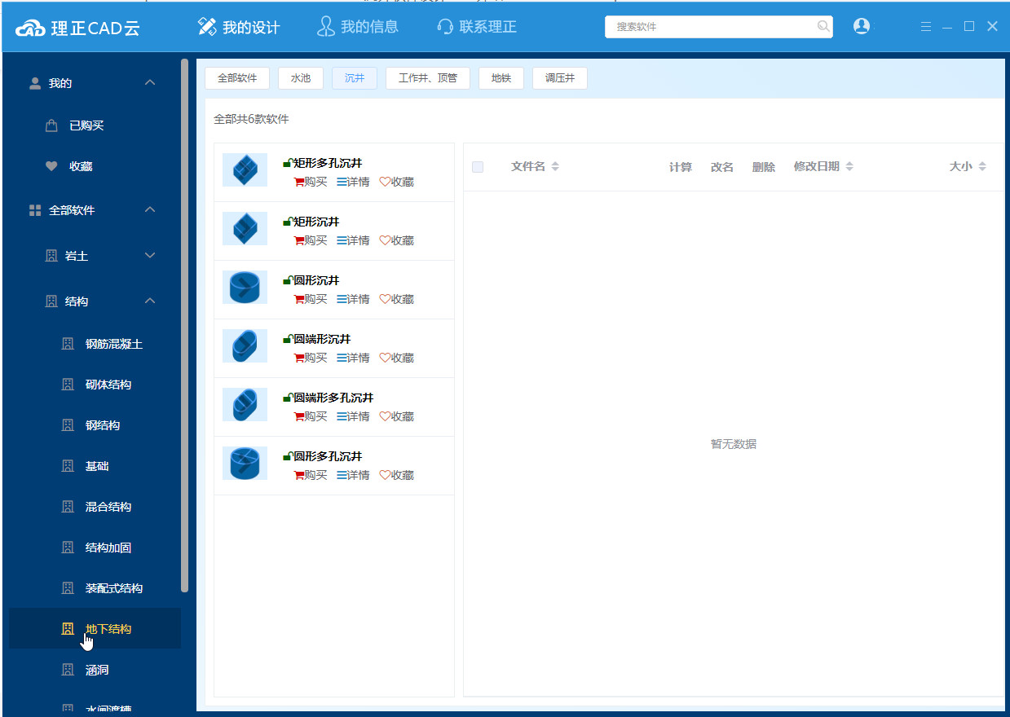Select the 全部软件 filter tab
This screenshot has width=1010, height=717.
(x=237, y=78)
